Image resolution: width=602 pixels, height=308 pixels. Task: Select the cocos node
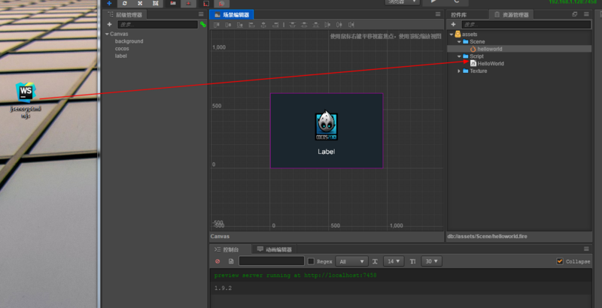[x=122, y=49]
